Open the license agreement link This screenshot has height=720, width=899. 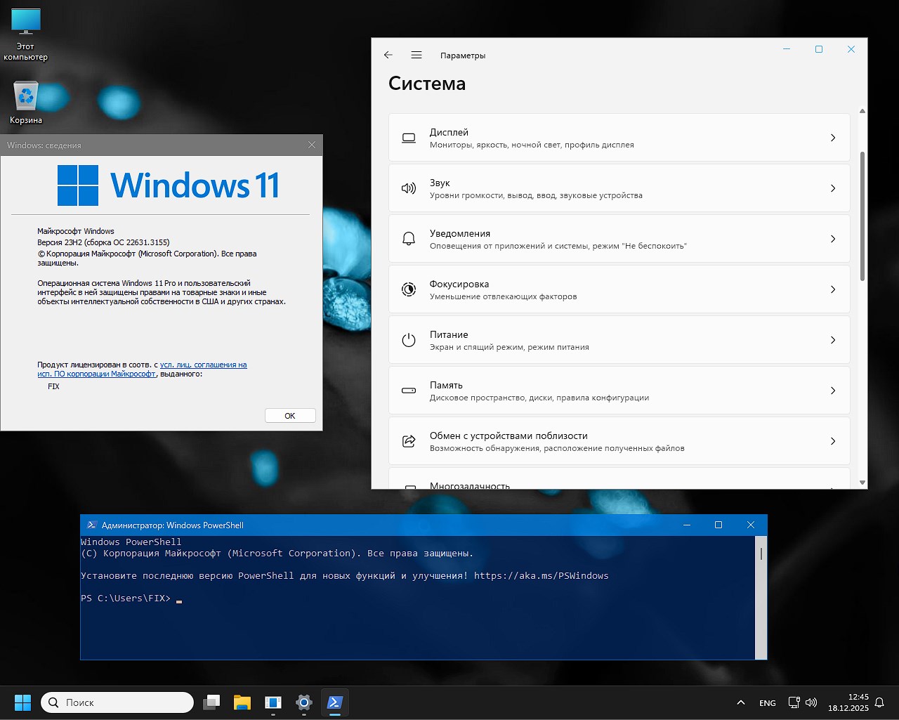click(203, 365)
